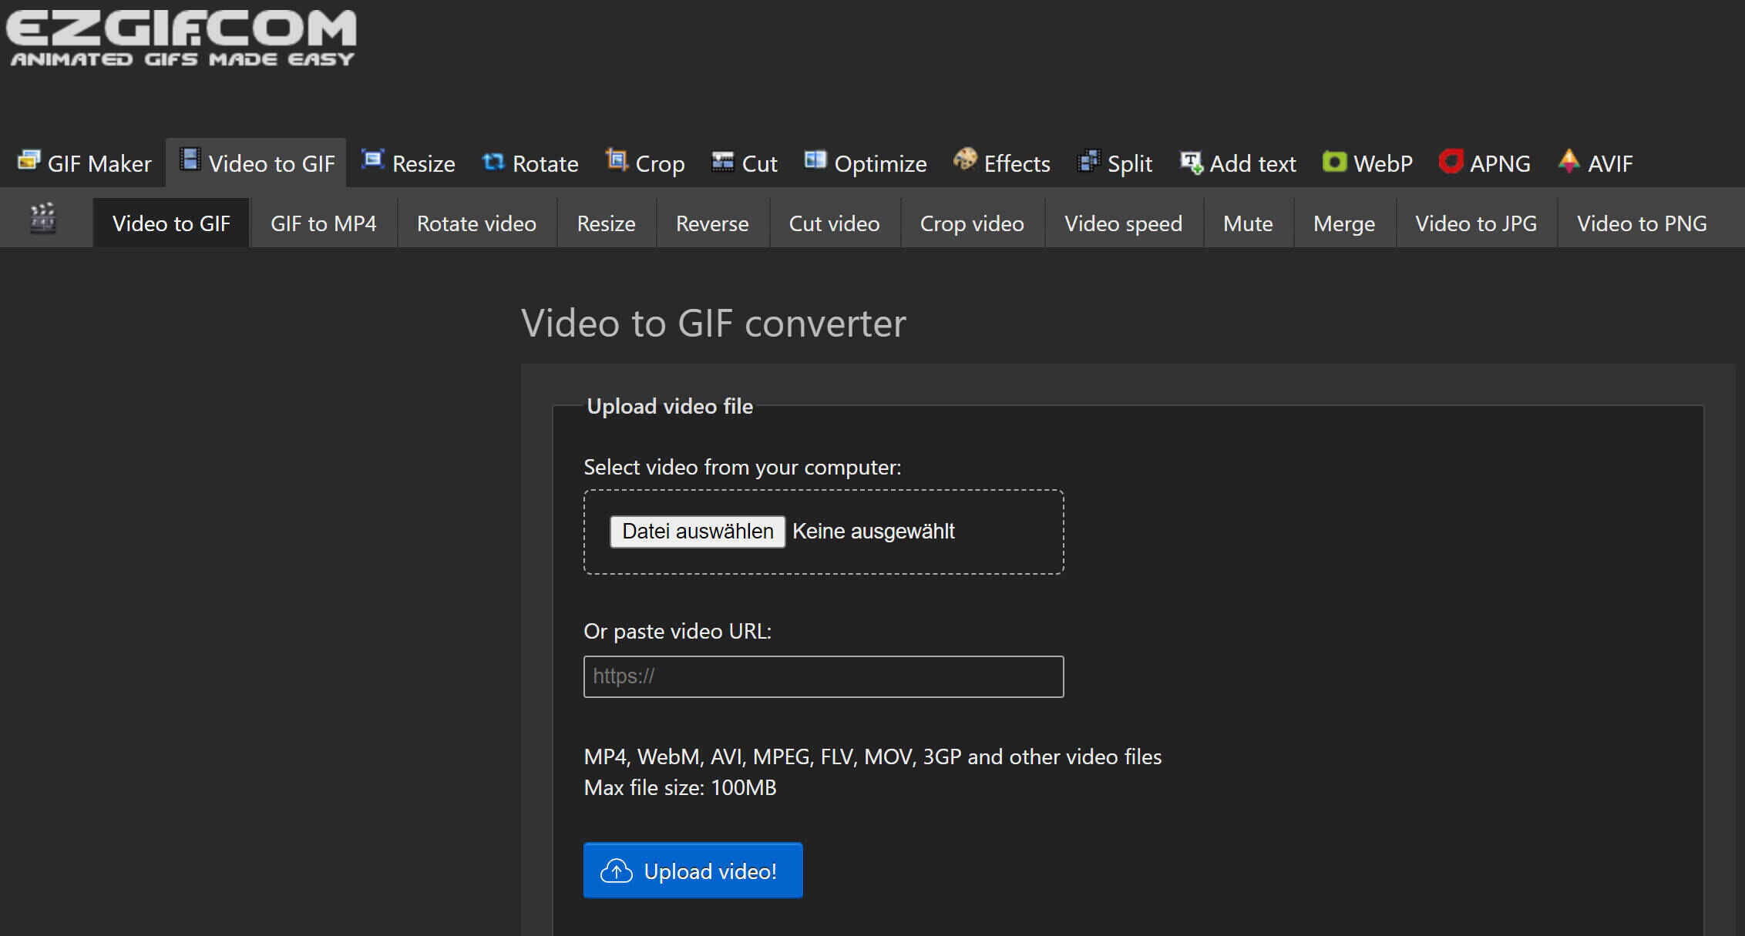Open Optimize in top navigation
This screenshot has height=936, width=1745.
pos(866,163)
